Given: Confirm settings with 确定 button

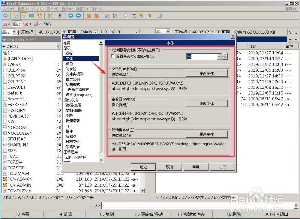Looking at the screenshot, I should (x=143, y=167).
